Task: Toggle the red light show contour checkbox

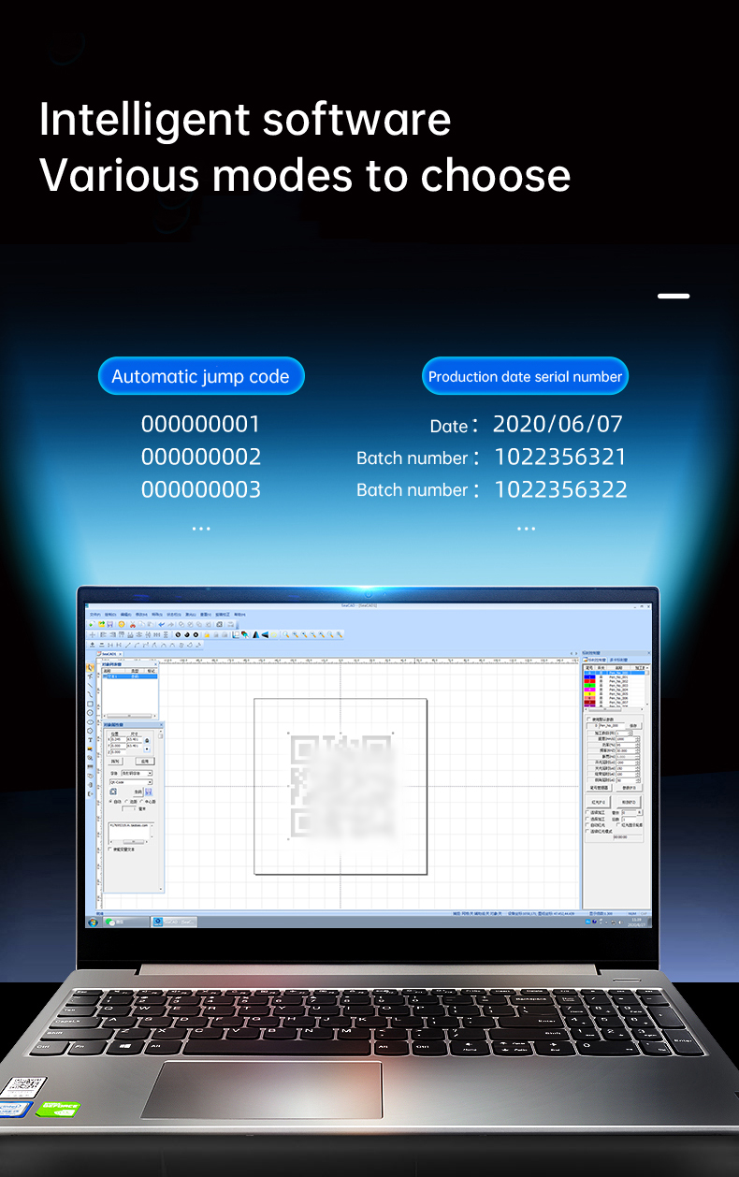Action: [x=617, y=825]
